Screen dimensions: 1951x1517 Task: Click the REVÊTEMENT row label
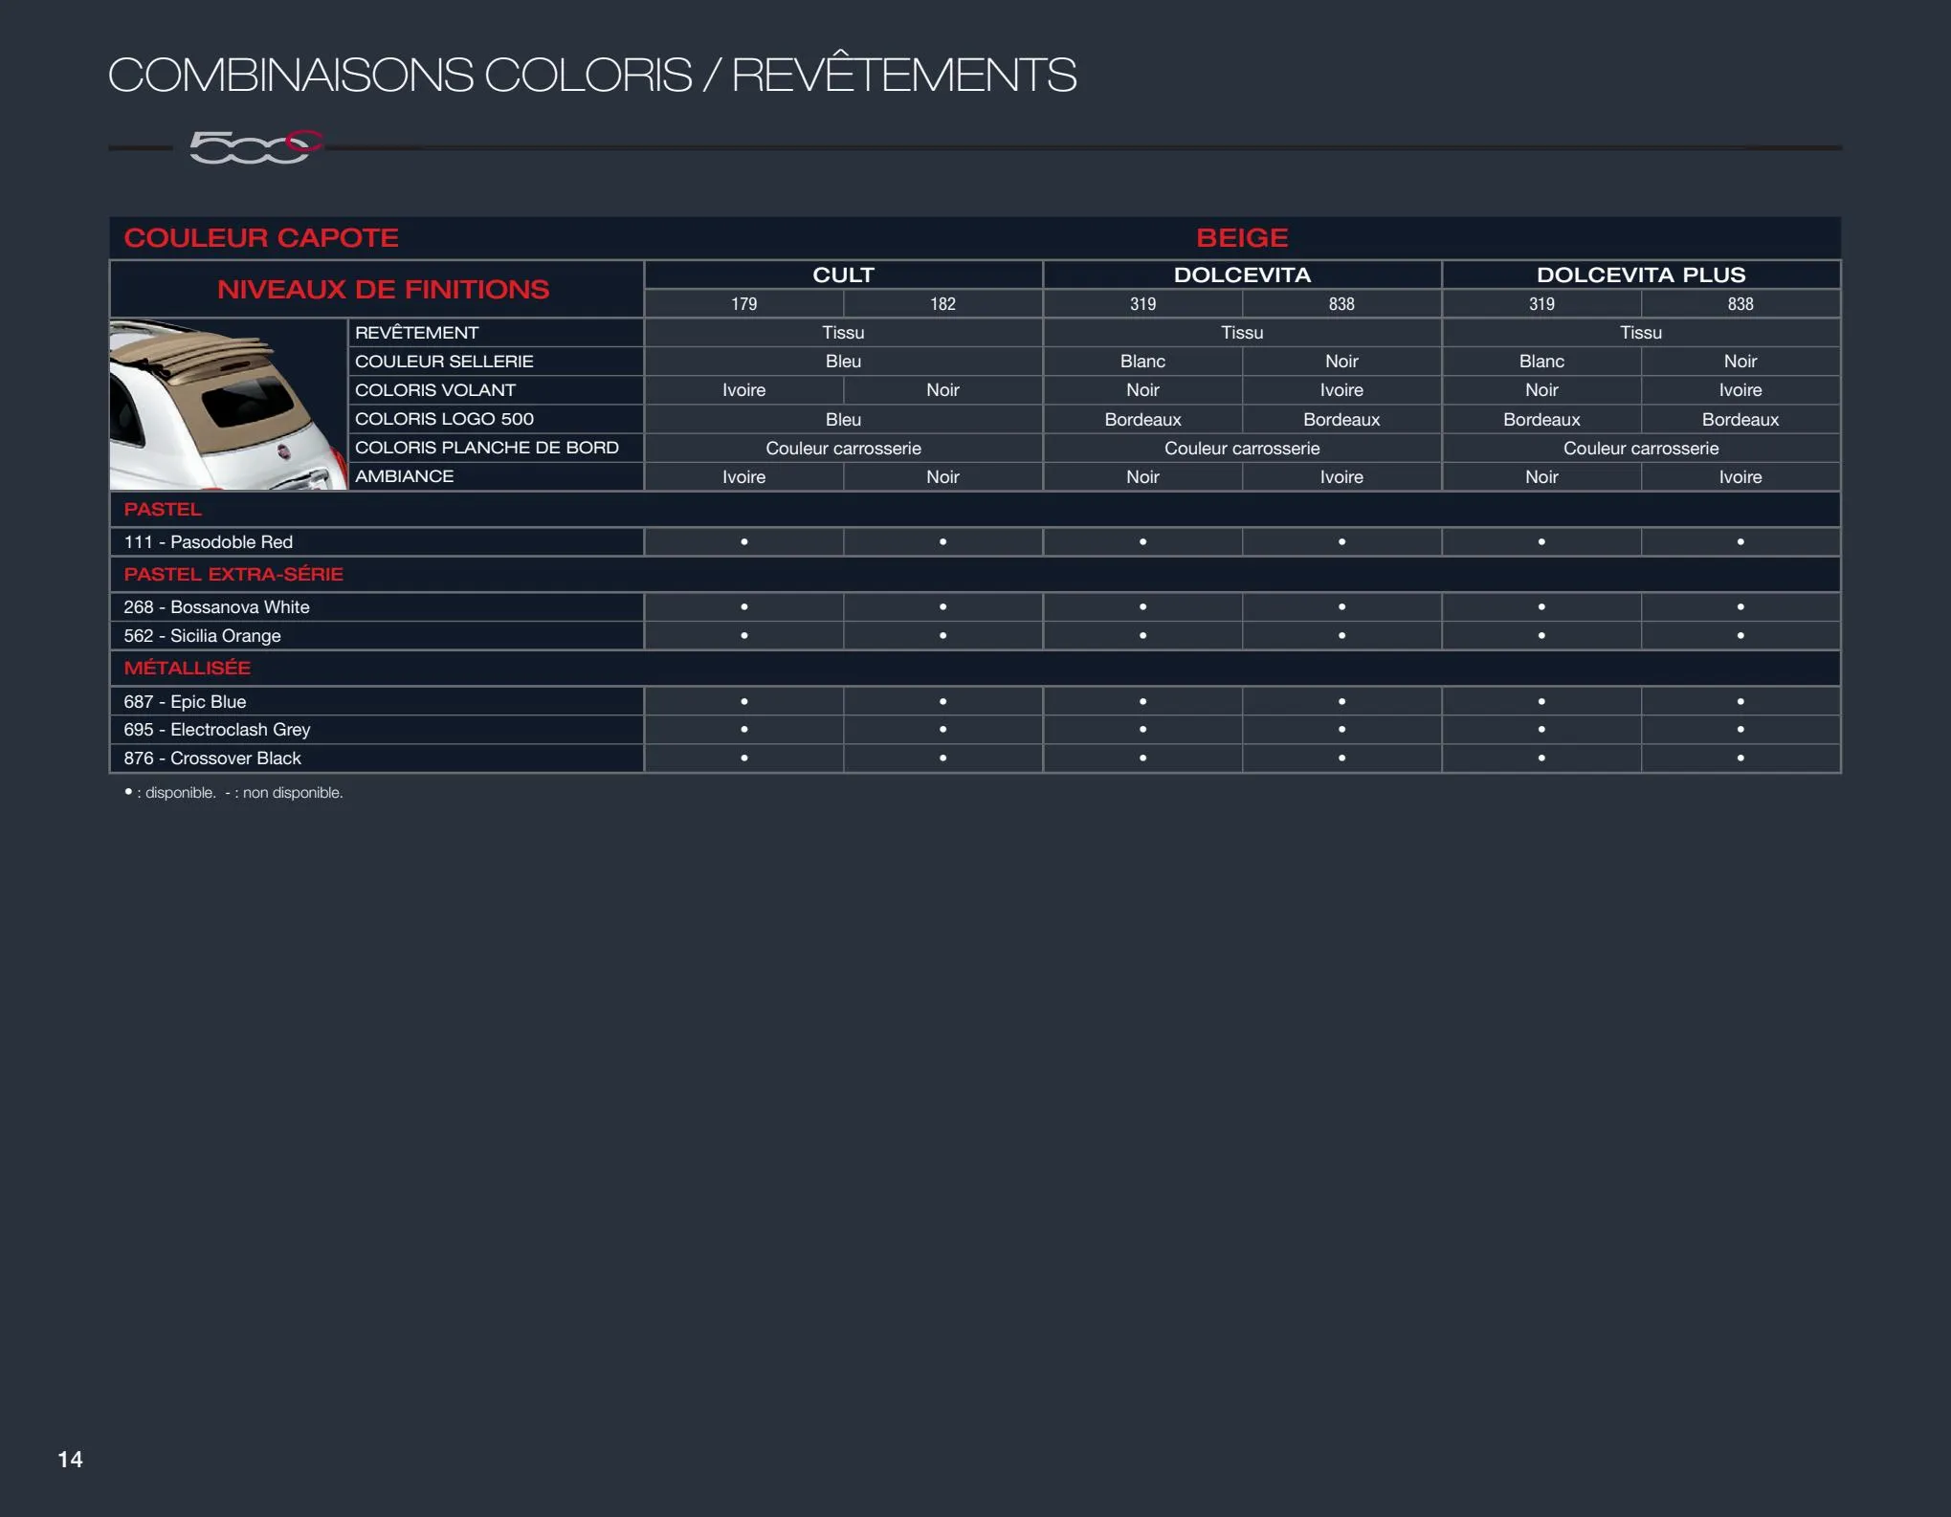[x=416, y=333]
